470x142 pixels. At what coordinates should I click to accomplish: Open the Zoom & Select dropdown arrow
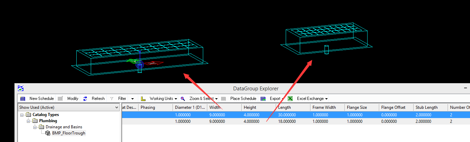217,99
